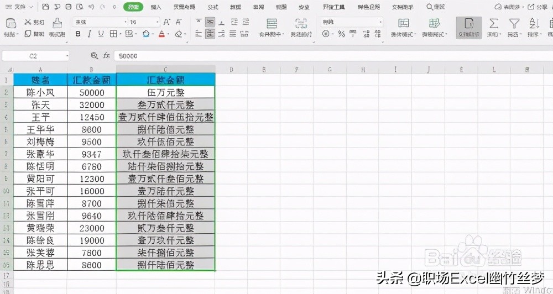Screen dimensions: 553x294
Task: Click the thousands separator icon
Action: (x=353, y=34)
